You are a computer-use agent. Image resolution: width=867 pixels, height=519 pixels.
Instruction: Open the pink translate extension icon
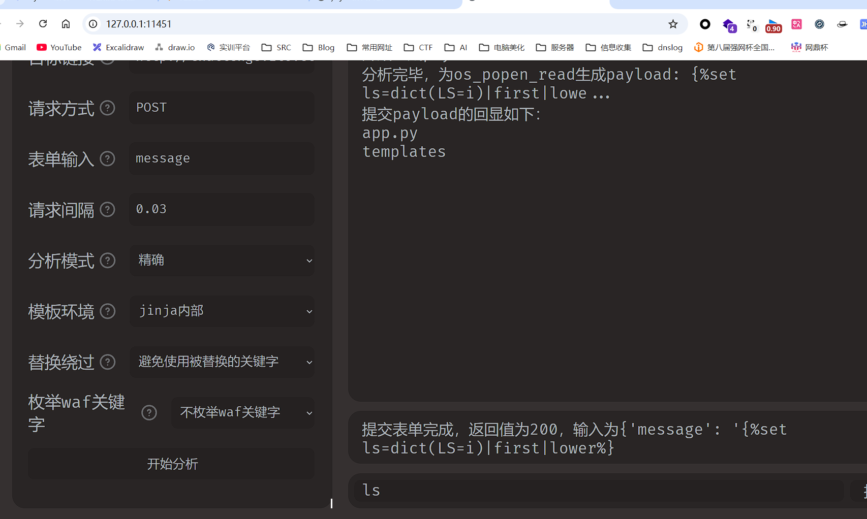point(796,24)
